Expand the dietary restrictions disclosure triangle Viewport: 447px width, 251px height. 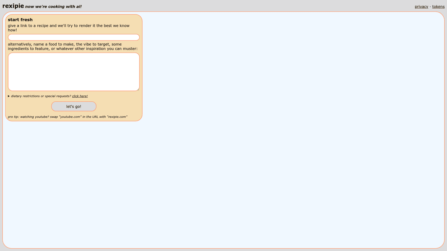click(9, 96)
